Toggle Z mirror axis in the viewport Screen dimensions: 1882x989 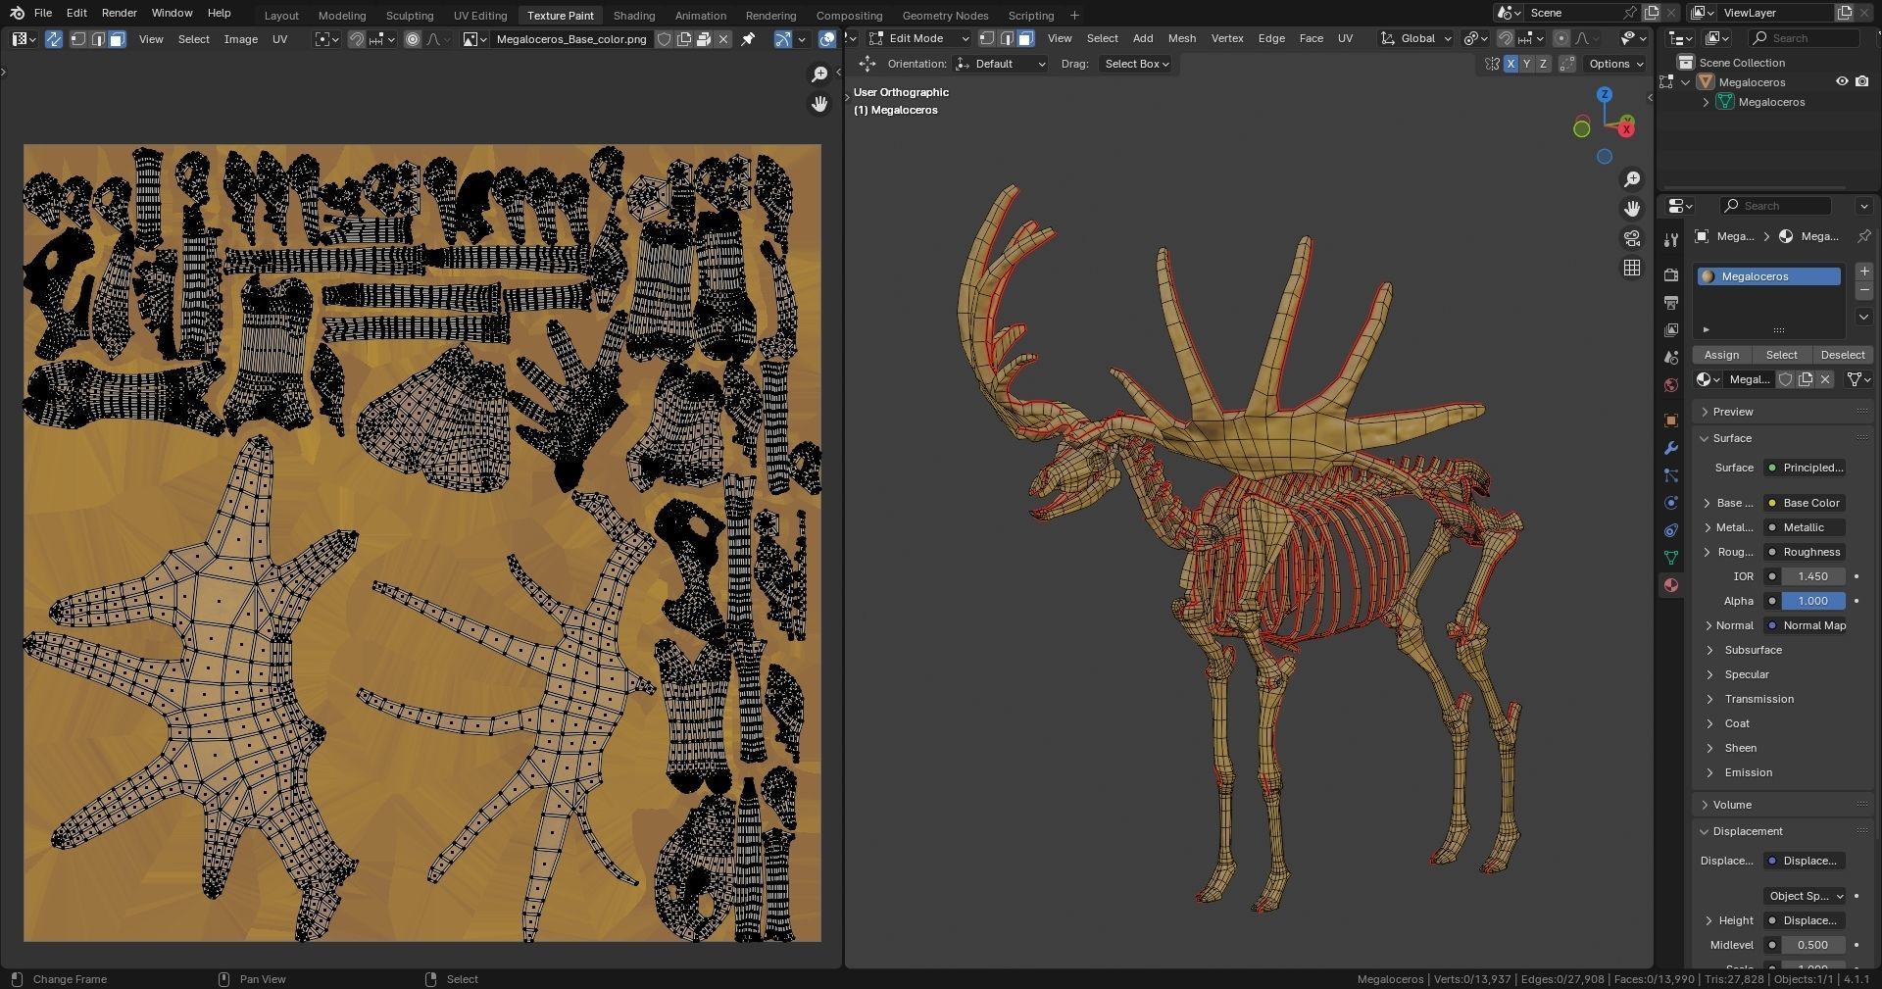1543,64
